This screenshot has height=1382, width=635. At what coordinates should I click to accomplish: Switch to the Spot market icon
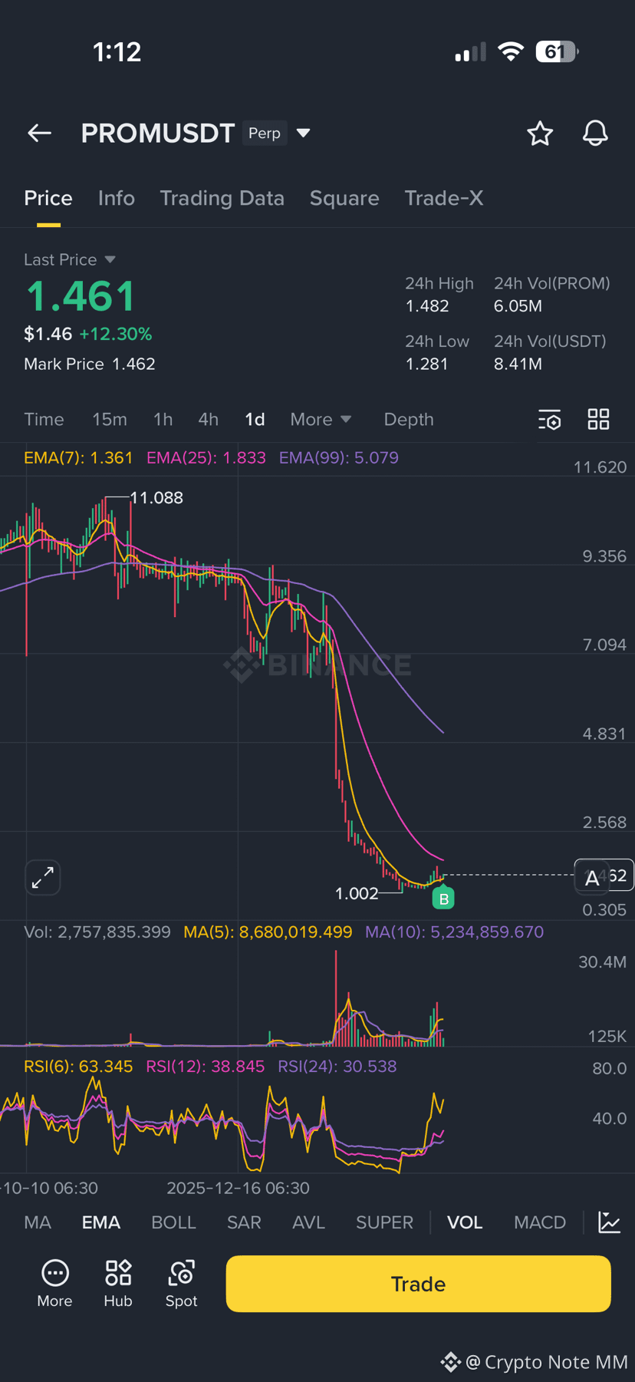182,1284
